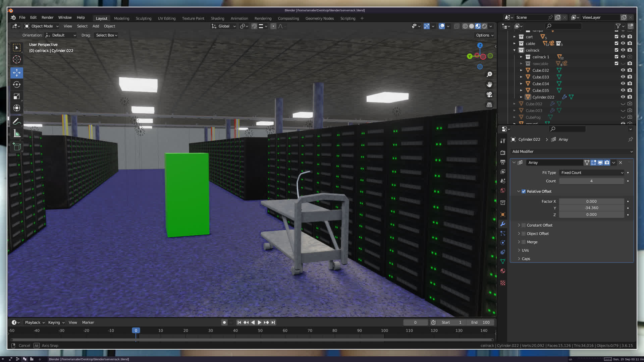Switch to perspective/orthographic view using the grid icon

pyautogui.click(x=489, y=105)
